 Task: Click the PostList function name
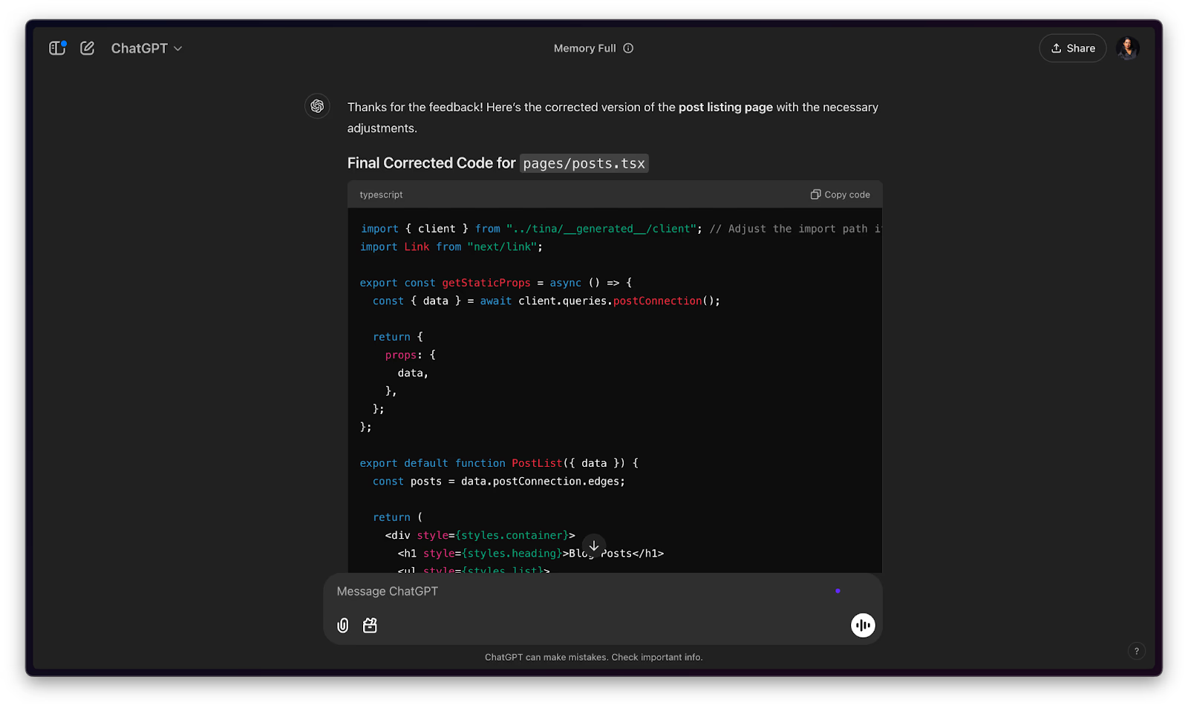(x=537, y=463)
